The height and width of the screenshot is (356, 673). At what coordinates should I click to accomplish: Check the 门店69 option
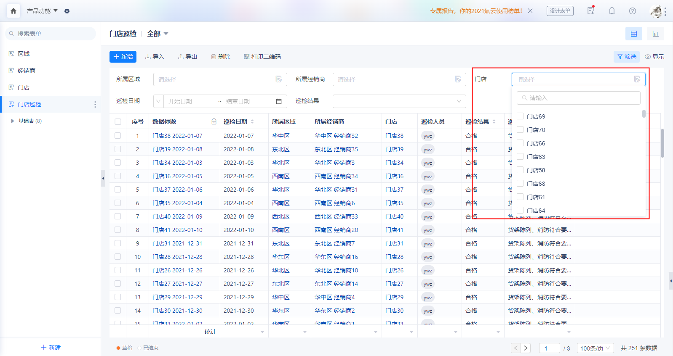click(x=520, y=116)
